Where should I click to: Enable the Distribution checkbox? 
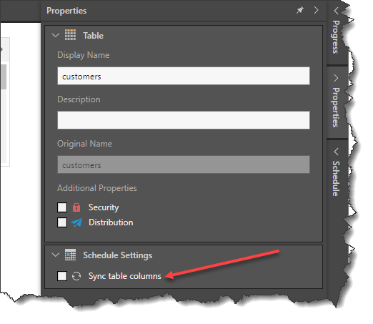pos(62,222)
